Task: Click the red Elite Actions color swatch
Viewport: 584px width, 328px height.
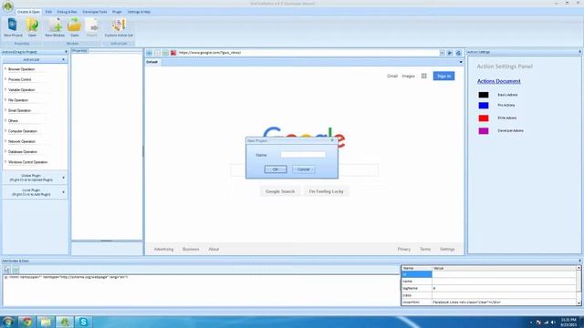Action: [x=484, y=118]
